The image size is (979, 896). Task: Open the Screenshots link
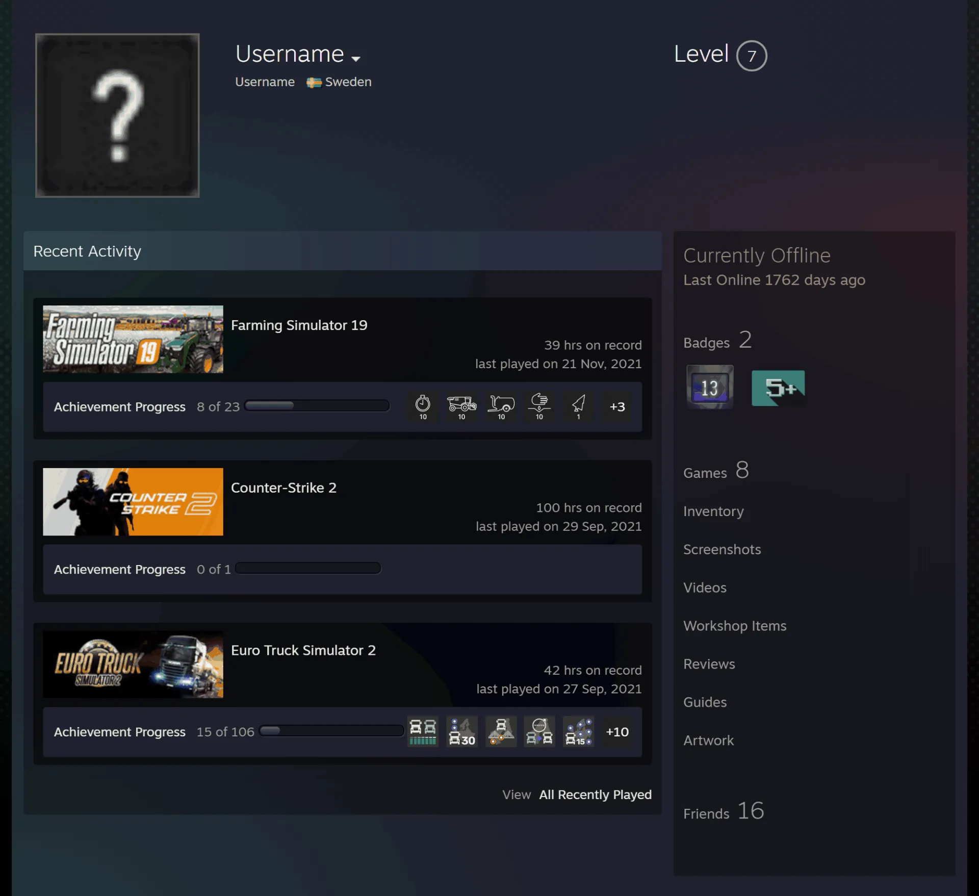(722, 549)
